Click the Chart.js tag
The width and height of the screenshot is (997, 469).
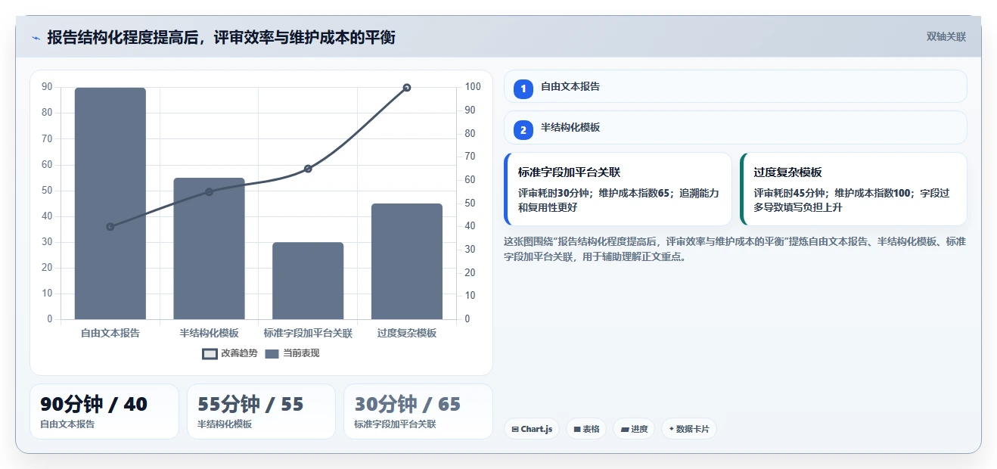532,429
